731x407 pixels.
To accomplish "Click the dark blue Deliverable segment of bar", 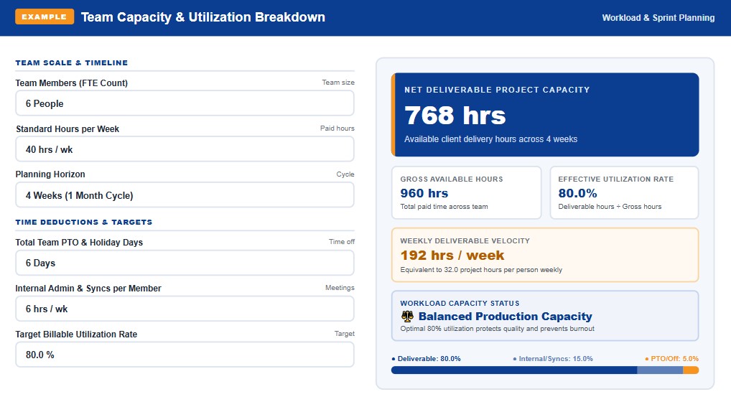I will [x=514, y=370].
